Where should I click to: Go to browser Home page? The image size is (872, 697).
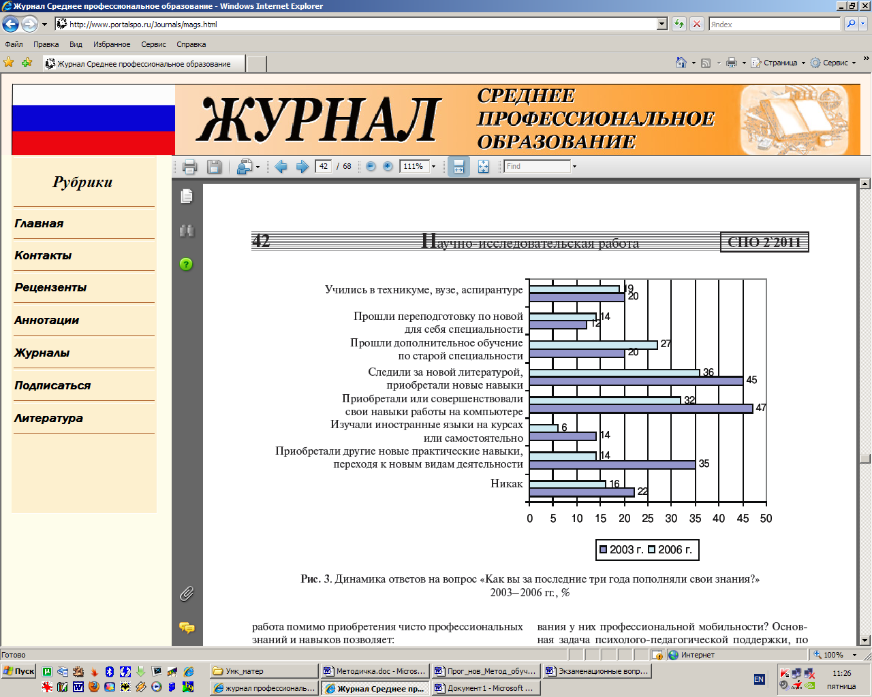pos(681,63)
